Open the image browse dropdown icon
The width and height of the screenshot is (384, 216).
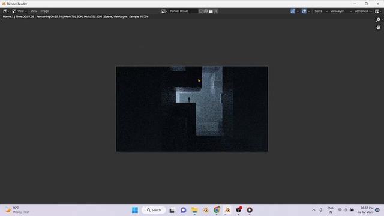tap(164, 11)
